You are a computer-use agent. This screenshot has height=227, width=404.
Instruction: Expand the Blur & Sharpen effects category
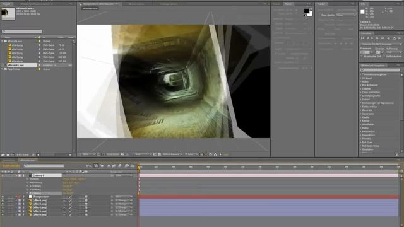(x=360, y=85)
